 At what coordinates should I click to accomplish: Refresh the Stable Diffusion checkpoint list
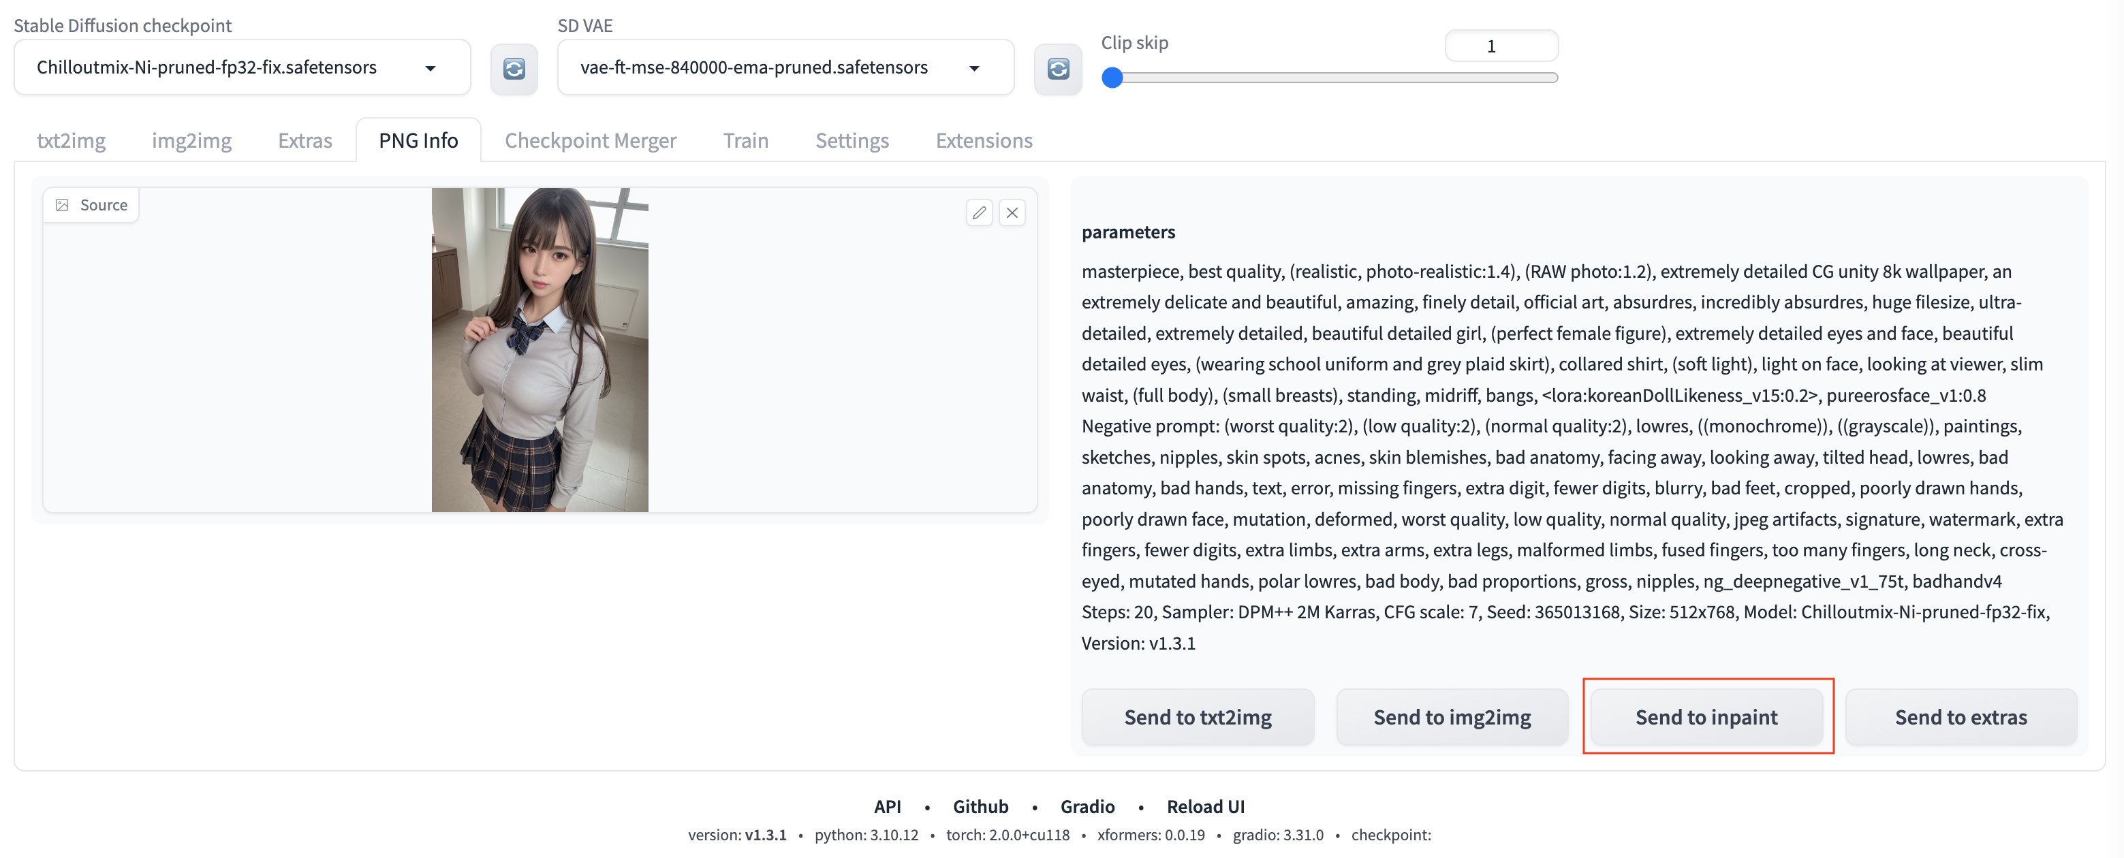point(514,68)
